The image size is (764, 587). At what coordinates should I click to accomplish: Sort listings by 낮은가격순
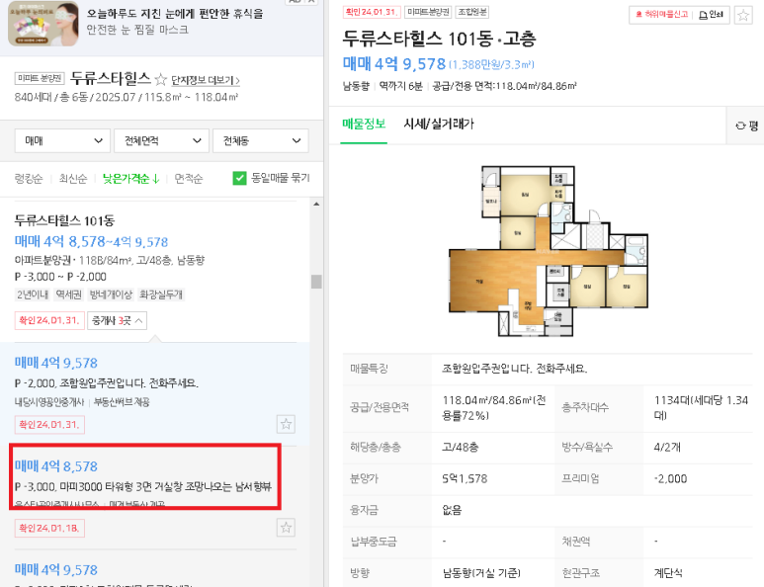(x=131, y=179)
